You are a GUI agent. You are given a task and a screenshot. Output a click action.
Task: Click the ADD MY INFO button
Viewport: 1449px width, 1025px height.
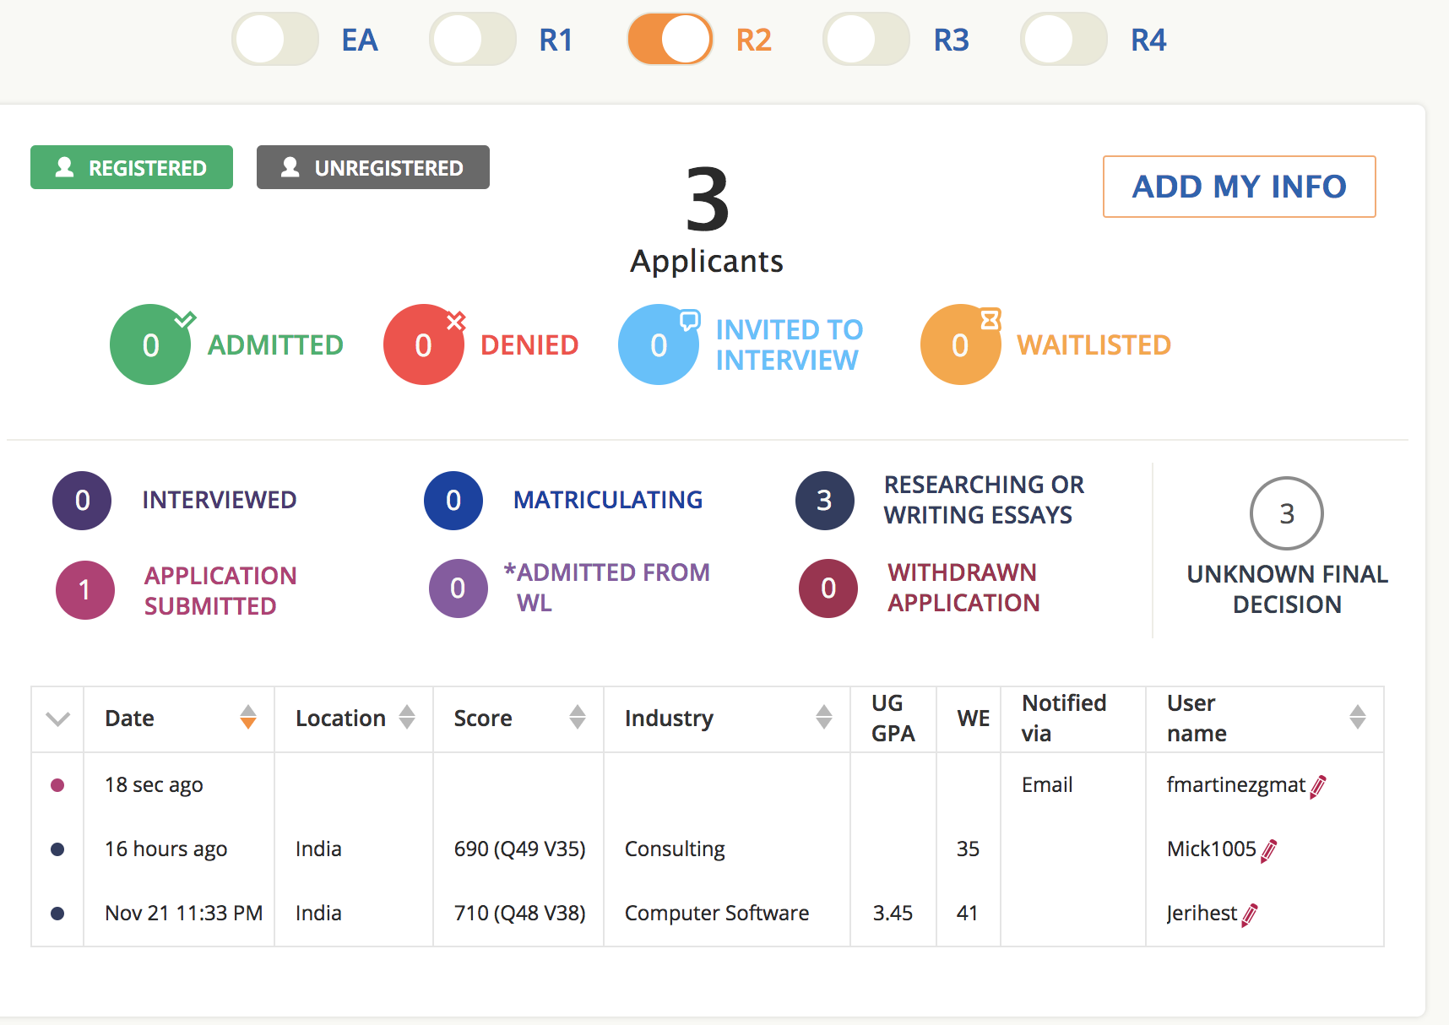[x=1239, y=187]
